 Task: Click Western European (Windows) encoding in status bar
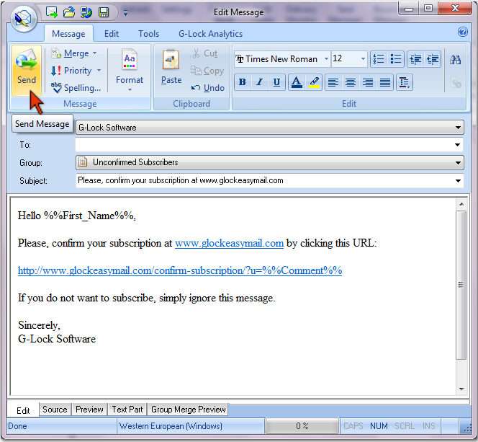coord(171,426)
